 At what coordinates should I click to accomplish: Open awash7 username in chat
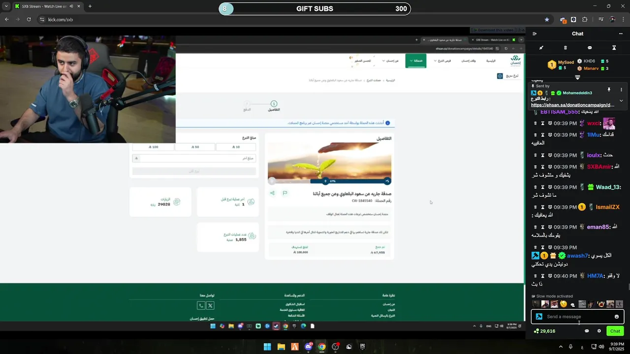(x=577, y=256)
